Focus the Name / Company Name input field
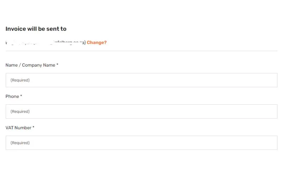Screen dimensions: 285x178 141,80
